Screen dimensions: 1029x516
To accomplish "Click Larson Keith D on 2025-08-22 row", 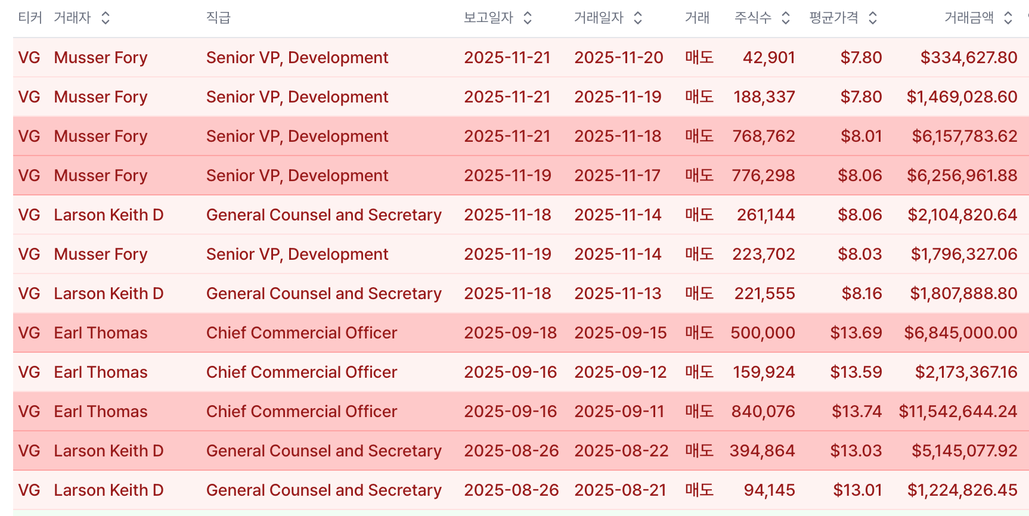I will (x=109, y=450).
